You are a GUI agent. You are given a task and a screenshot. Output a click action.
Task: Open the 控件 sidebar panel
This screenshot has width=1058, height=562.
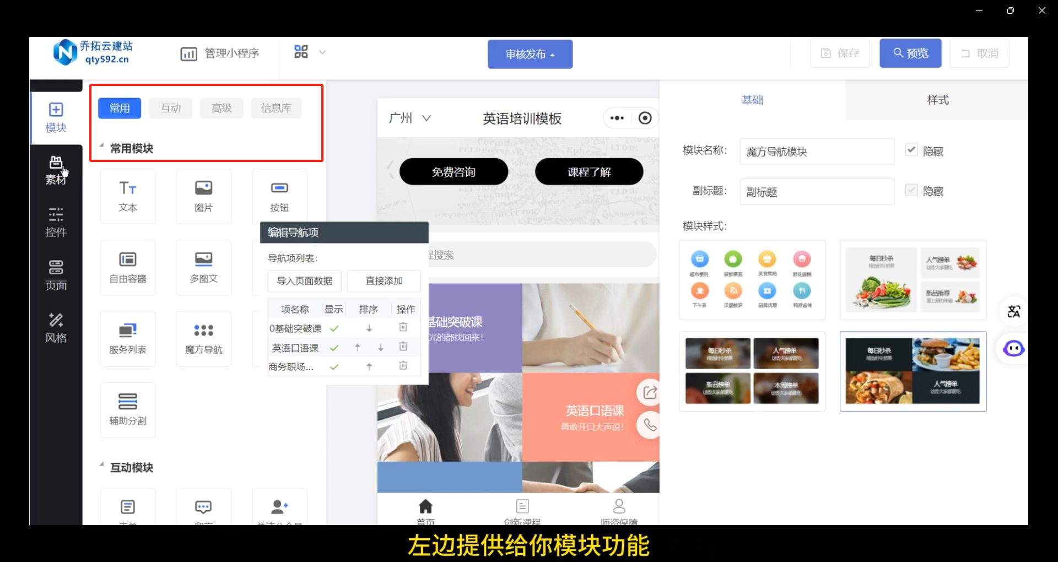click(x=56, y=223)
